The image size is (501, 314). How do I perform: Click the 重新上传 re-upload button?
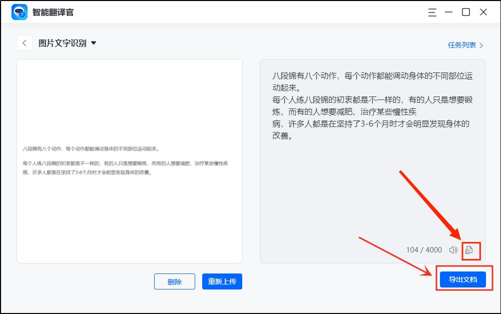222,281
